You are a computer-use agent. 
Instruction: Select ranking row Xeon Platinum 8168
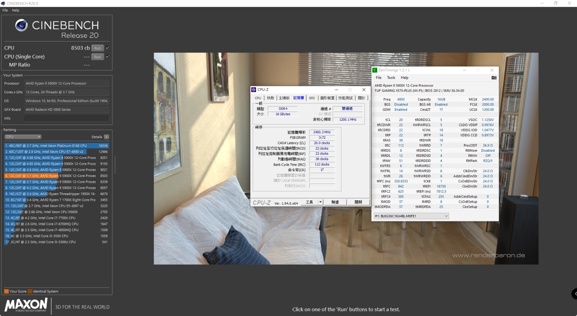(56, 146)
